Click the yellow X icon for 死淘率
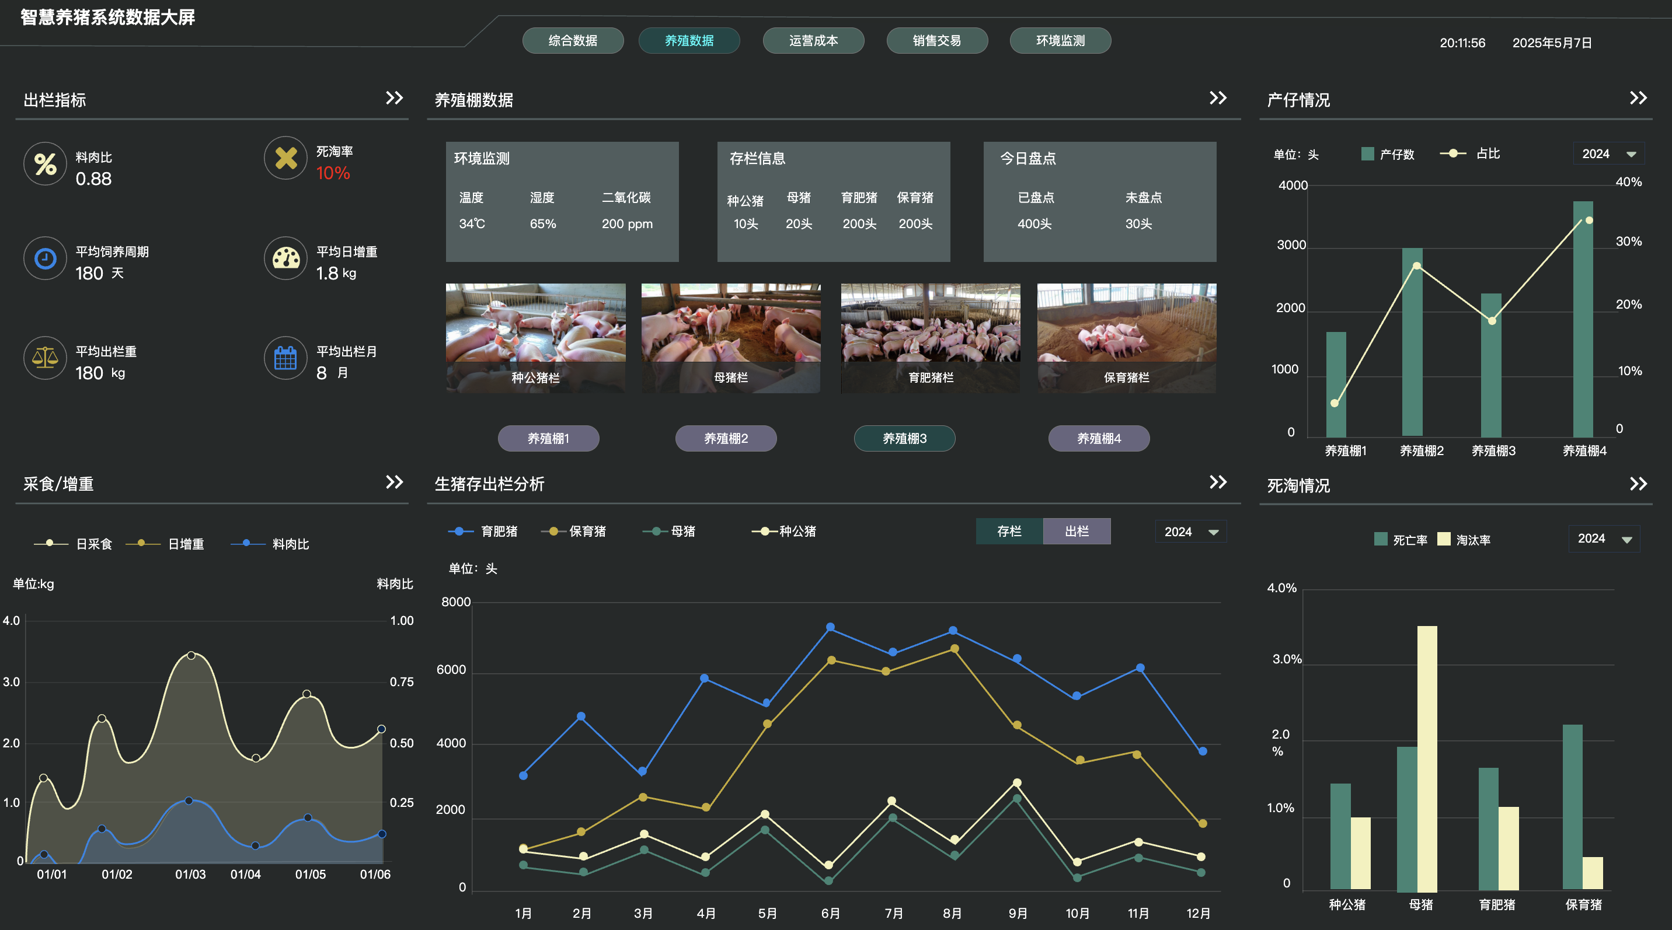The image size is (1672, 930). click(x=285, y=158)
